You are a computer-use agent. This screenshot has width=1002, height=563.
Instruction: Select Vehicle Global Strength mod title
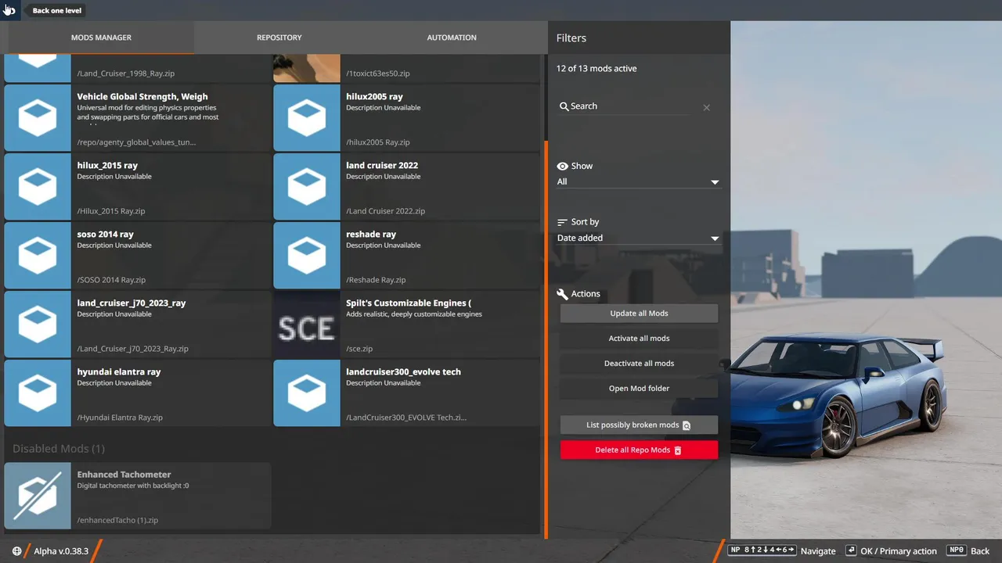point(142,97)
